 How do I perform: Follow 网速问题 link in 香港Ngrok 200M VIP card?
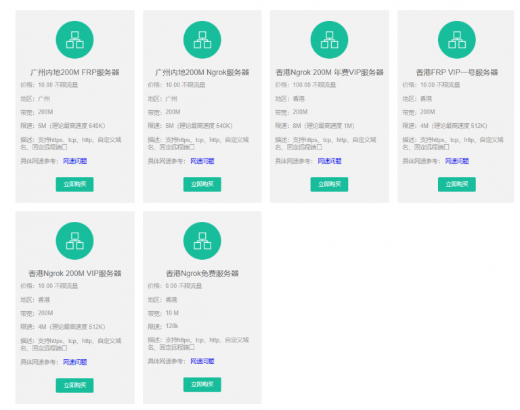(x=75, y=362)
